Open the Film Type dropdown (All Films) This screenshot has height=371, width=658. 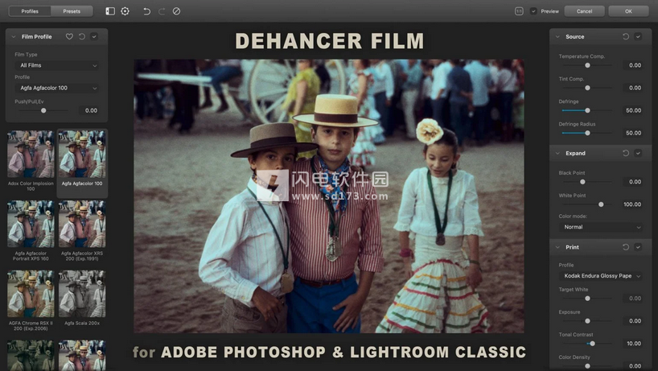(57, 65)
